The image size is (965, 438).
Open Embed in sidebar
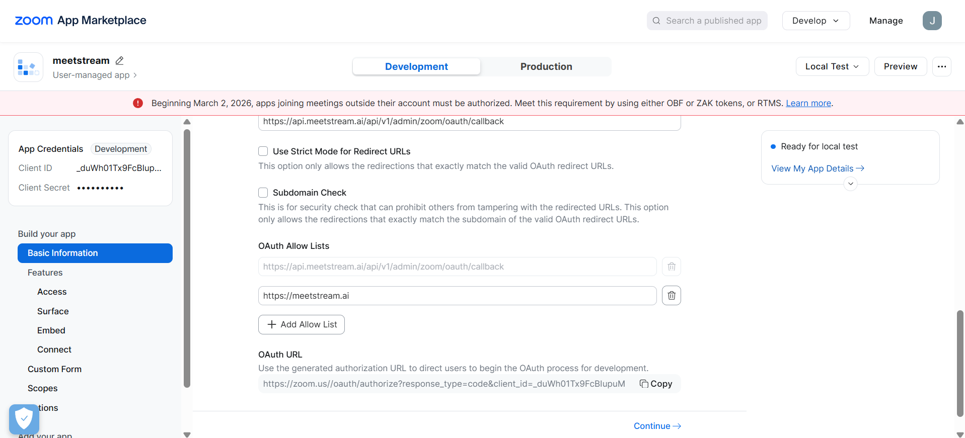pos(51,330)
